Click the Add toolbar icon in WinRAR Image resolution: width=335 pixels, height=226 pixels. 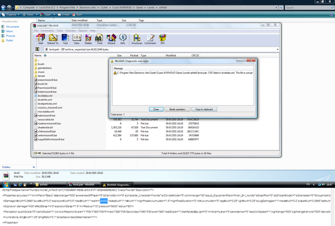tap(40, 39)
